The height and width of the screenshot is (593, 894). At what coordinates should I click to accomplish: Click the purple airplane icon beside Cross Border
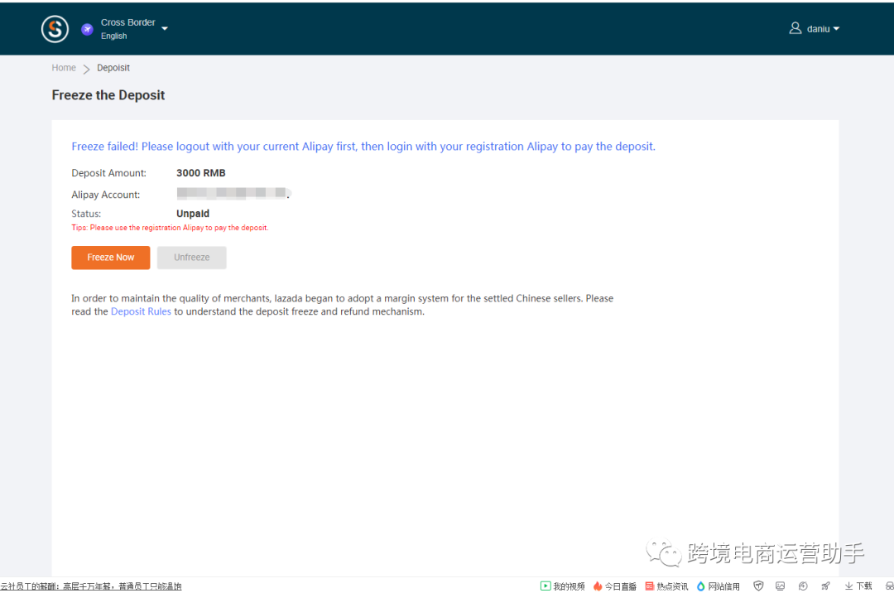pos(87,29)
